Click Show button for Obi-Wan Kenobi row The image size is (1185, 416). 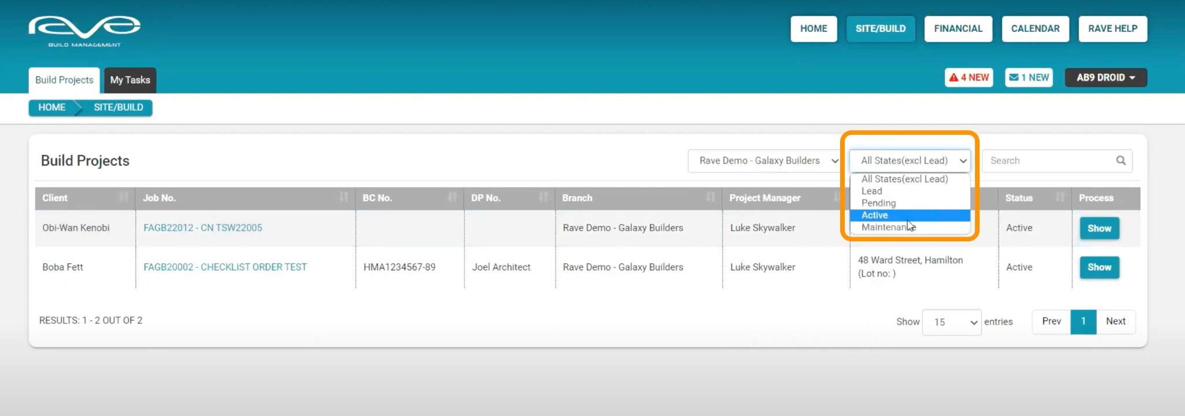[1099, 229]
